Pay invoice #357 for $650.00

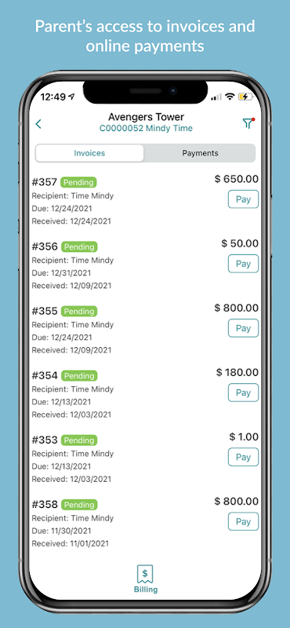(x=243, y=199)
